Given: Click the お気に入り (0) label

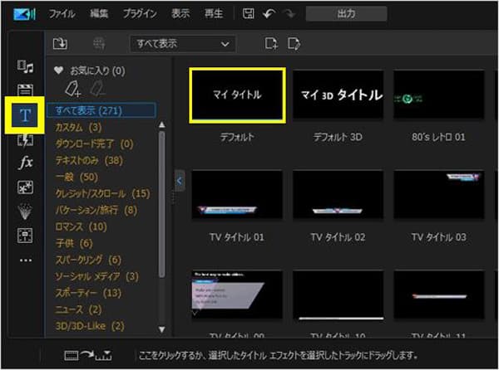Looking at the screenshot, I should pyautogui.click(x=97, y=71).
